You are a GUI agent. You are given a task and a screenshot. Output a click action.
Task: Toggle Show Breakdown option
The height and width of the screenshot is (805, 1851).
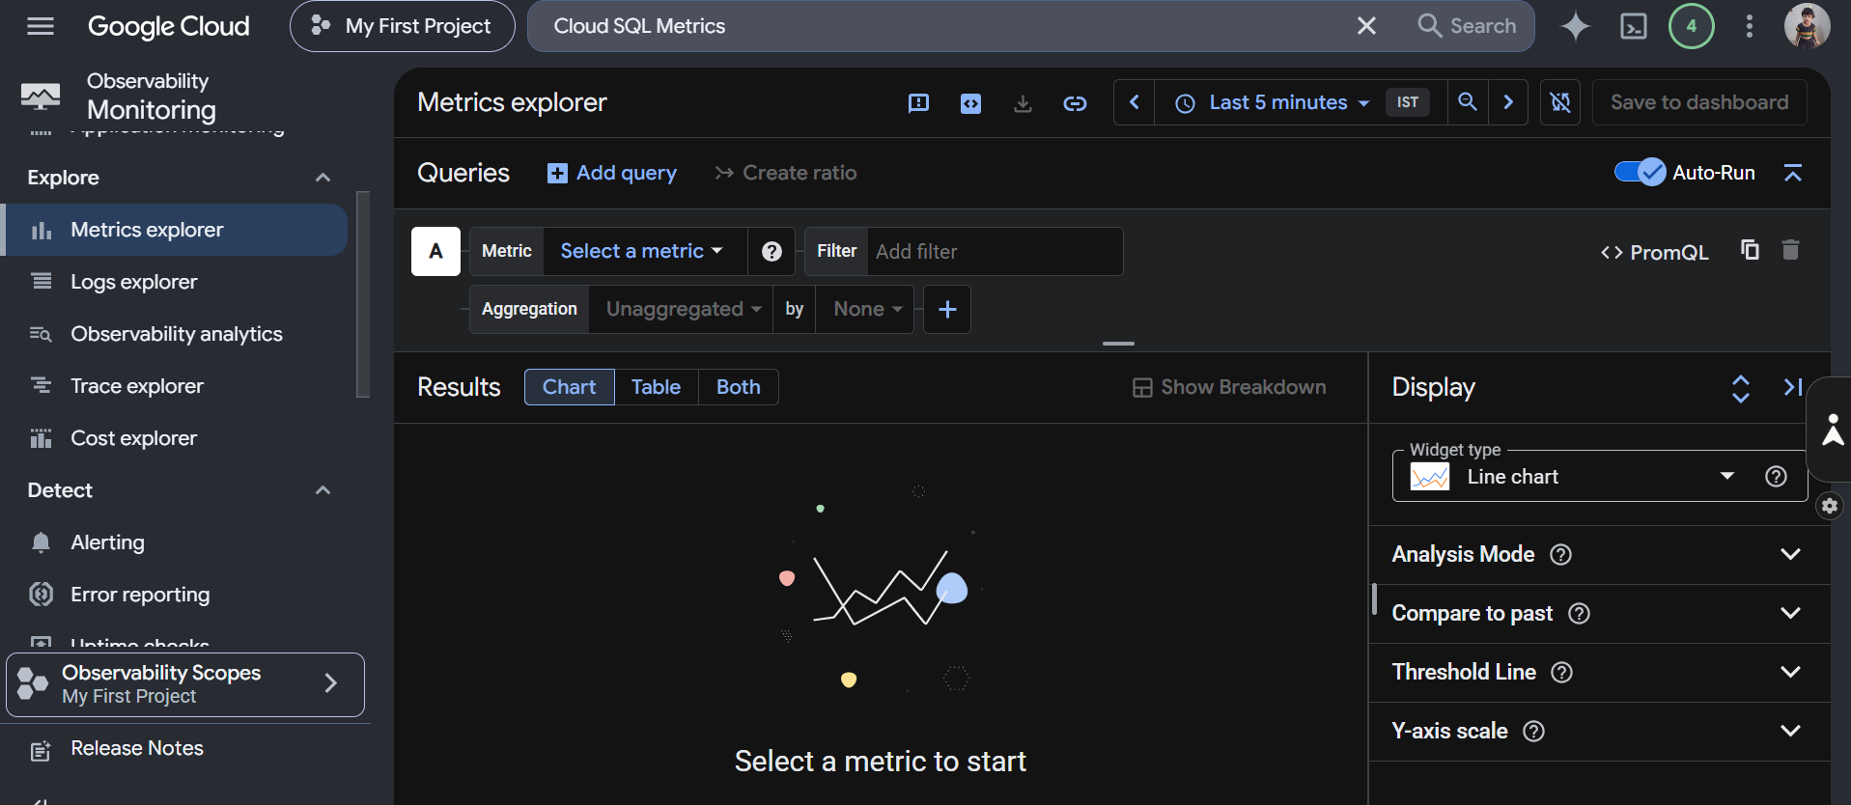coord(1229,387)
